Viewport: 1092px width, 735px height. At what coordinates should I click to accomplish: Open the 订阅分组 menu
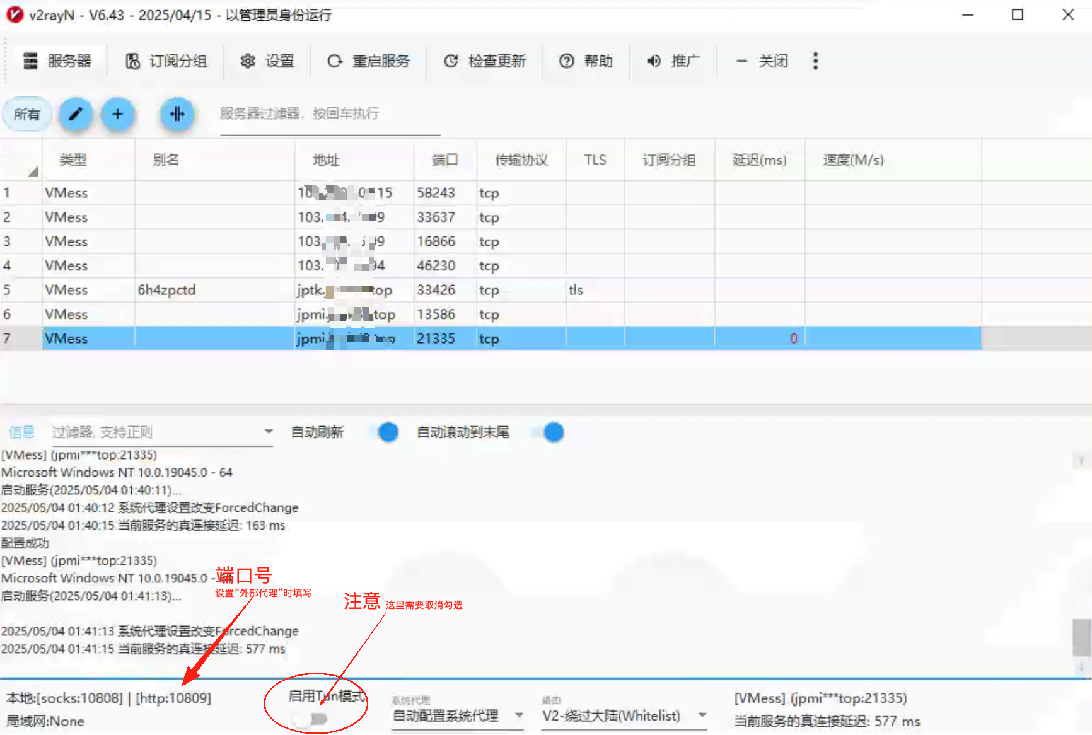click(166, 61)
